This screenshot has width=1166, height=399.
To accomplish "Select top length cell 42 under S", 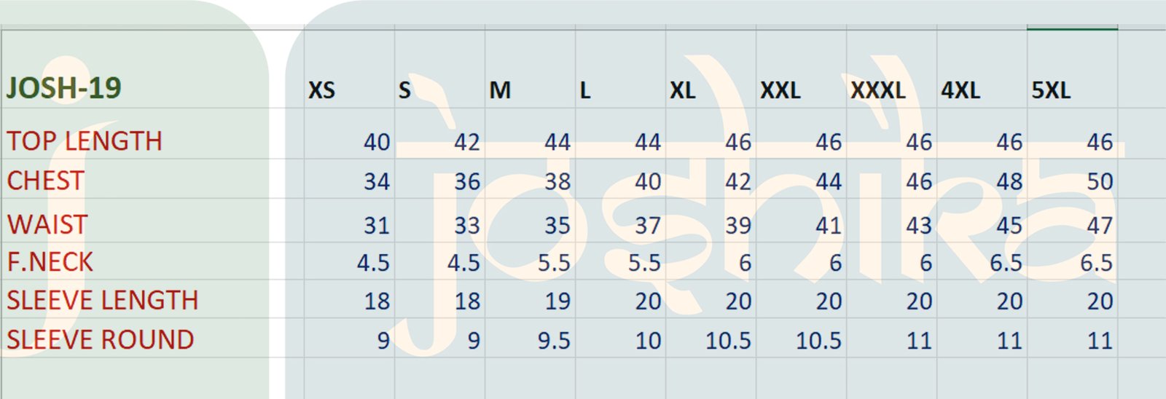I will pyautogui.click(x=466, y=142).
